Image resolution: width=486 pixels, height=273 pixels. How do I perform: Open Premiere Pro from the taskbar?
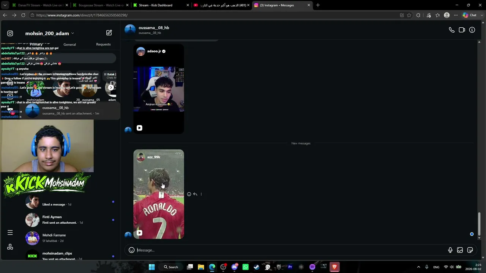point(290,267)
